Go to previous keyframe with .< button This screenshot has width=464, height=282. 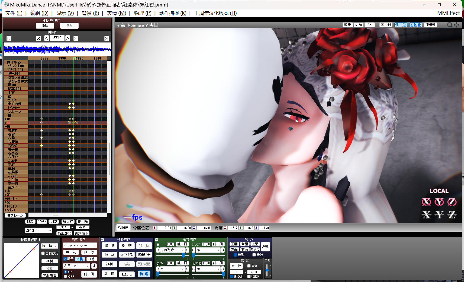(38, 38)
